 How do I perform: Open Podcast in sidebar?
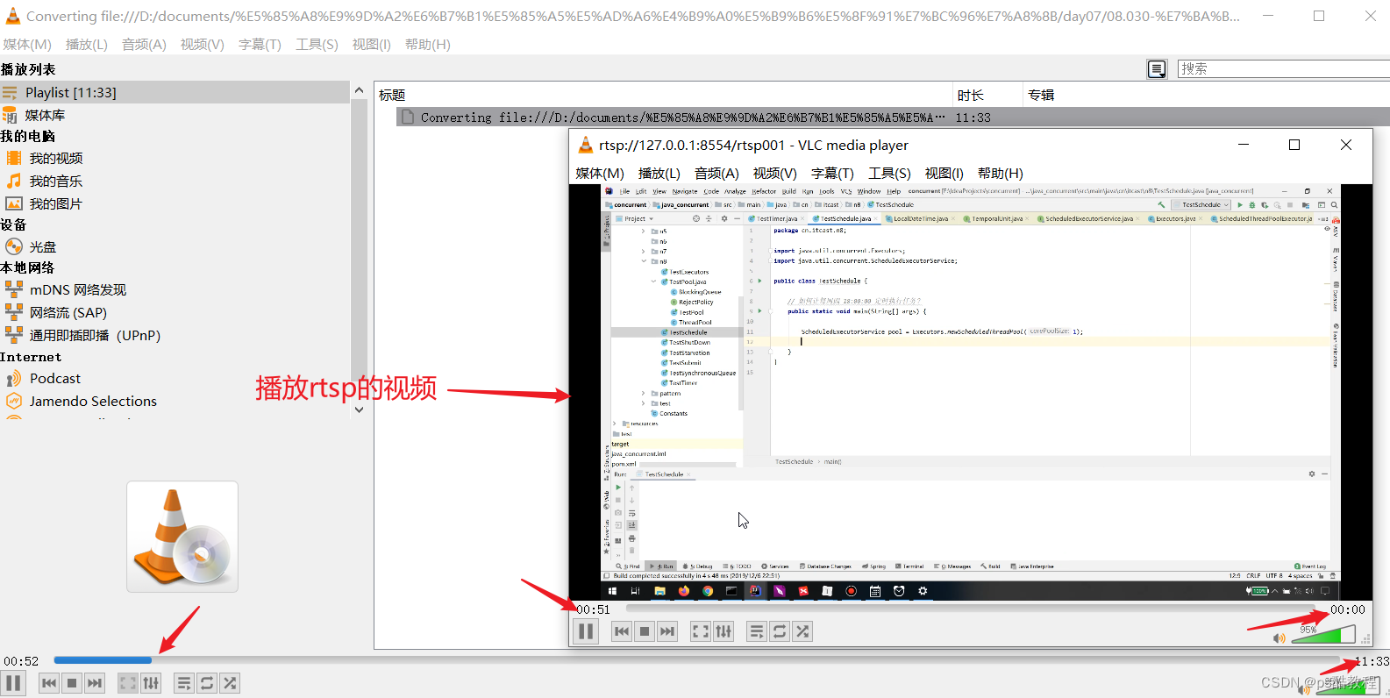55,378
